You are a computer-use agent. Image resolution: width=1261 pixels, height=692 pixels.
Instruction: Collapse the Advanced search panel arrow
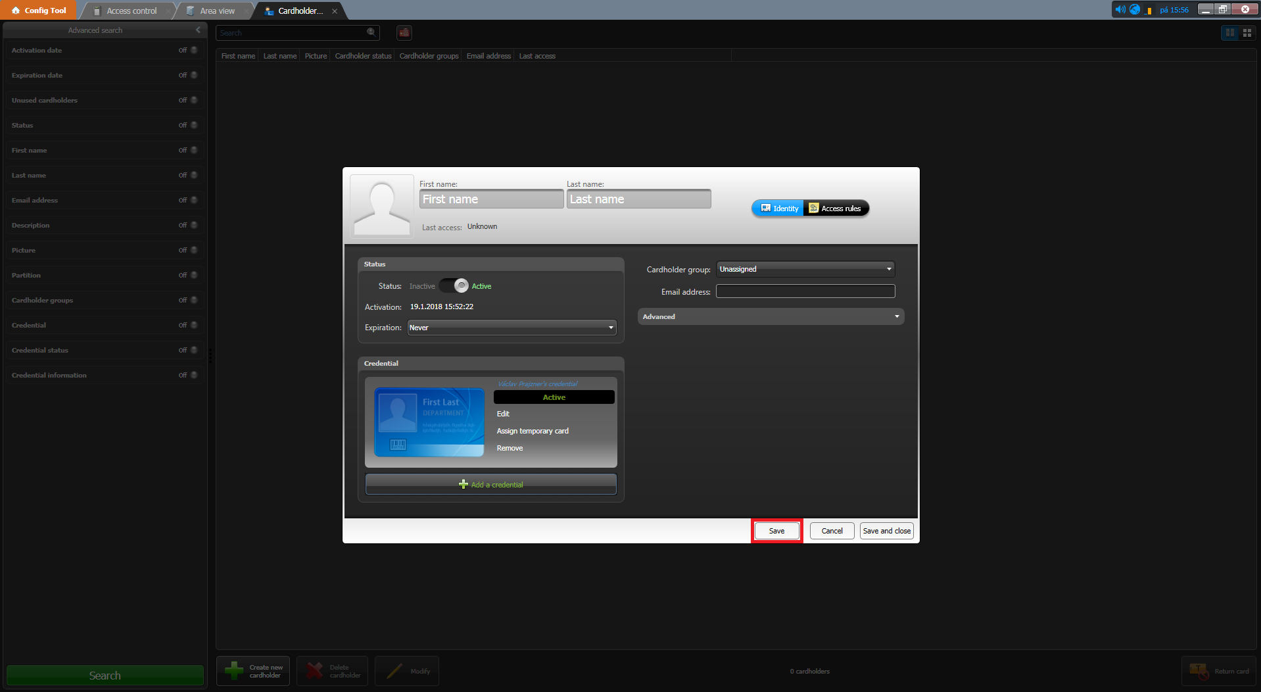coord(198,30)
